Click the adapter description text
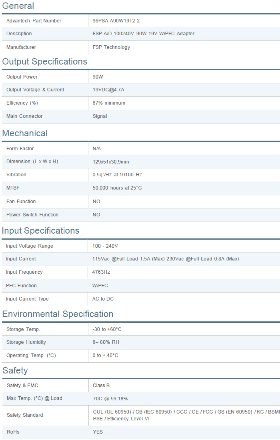Screen dimensions: 280x440 tap(143, 34)
